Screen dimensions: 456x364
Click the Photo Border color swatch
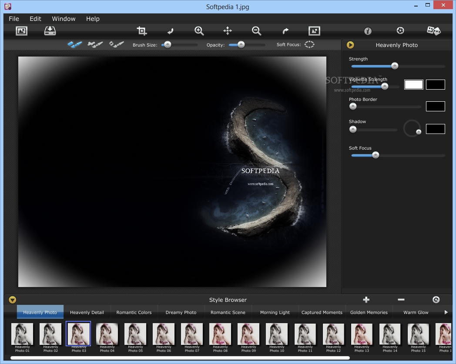[x=436, y=107]
